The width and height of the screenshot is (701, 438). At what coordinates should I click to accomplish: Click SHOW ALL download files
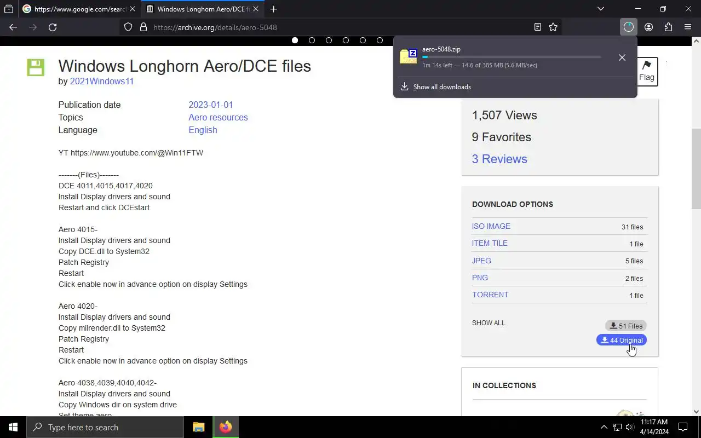point(489,322)
